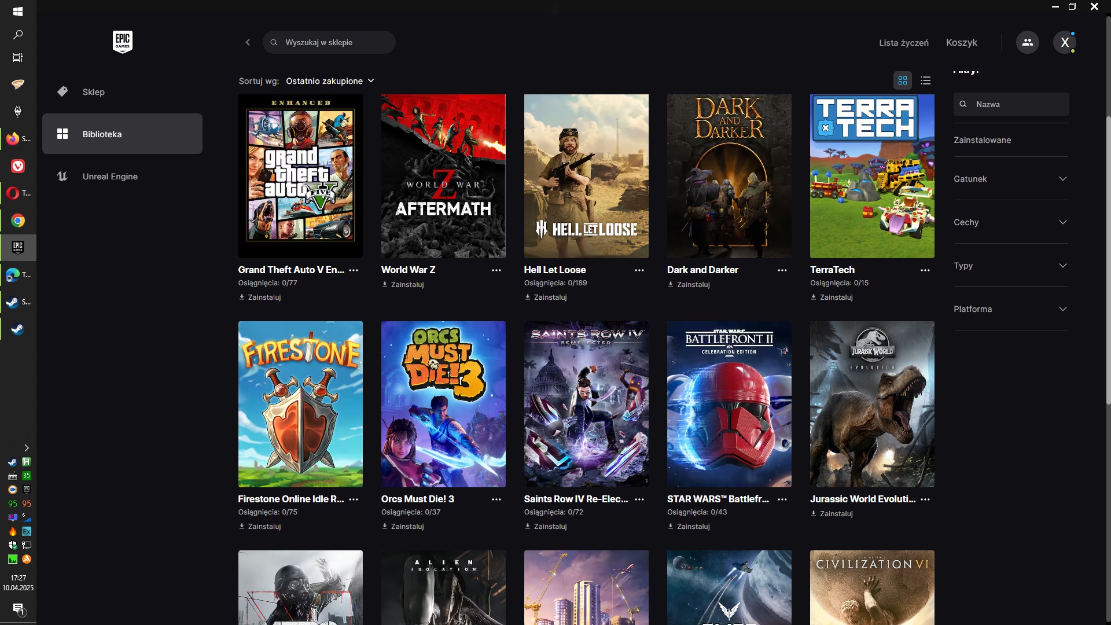Click the back arrow beside search
This screenshot has width=1111, height=625.
248,42
